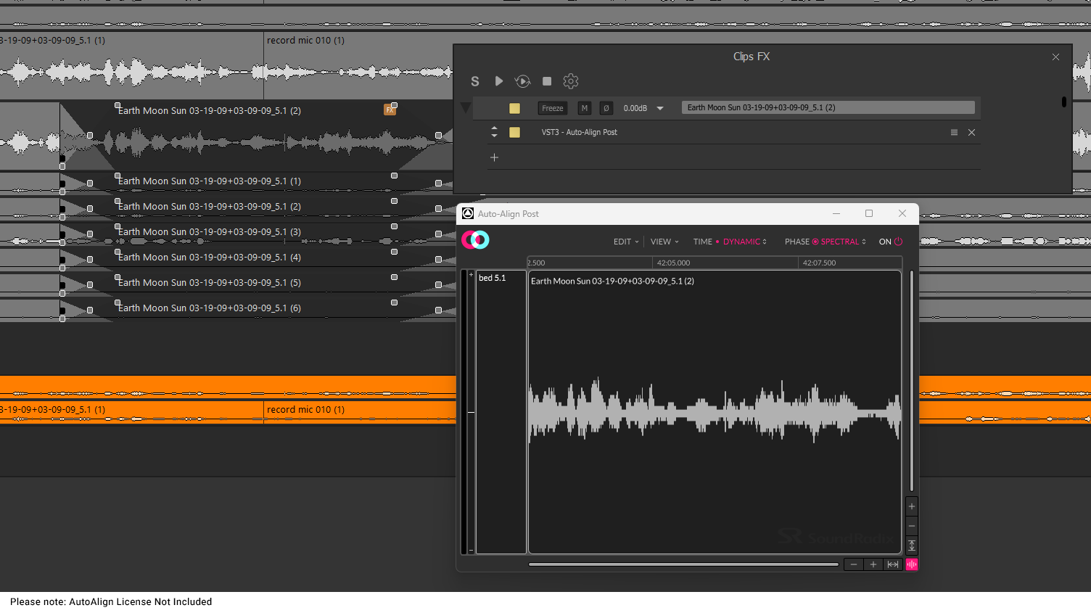This screenshot has width=1091, height=613.
Task: Start loop playback in Clips FX
Action: tap(522, 81)
